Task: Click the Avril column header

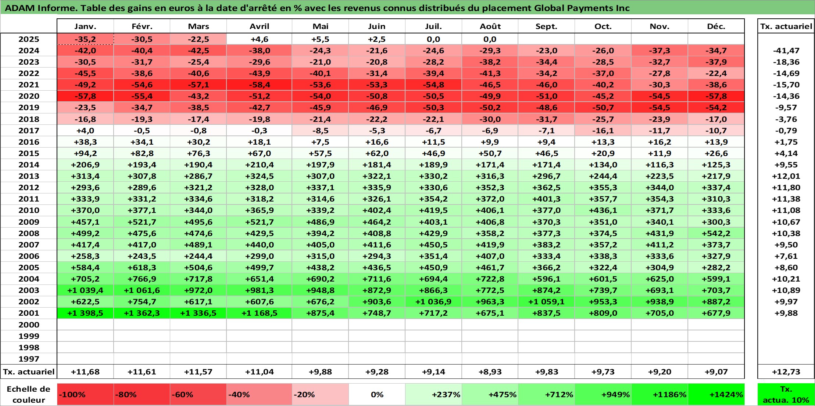Action: 259,26
